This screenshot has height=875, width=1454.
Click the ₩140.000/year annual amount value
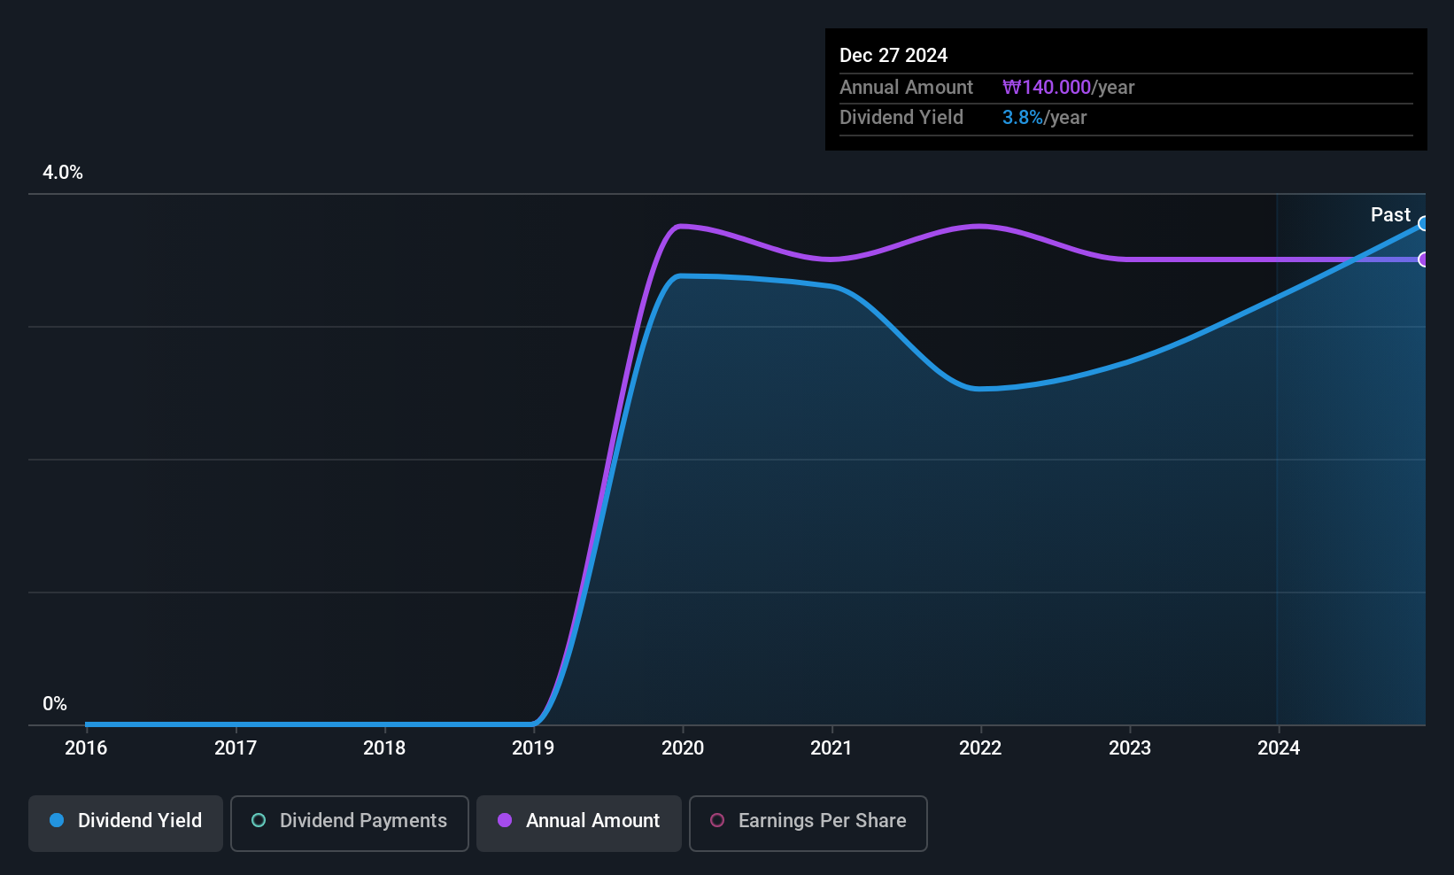(x=1068, y=88)
